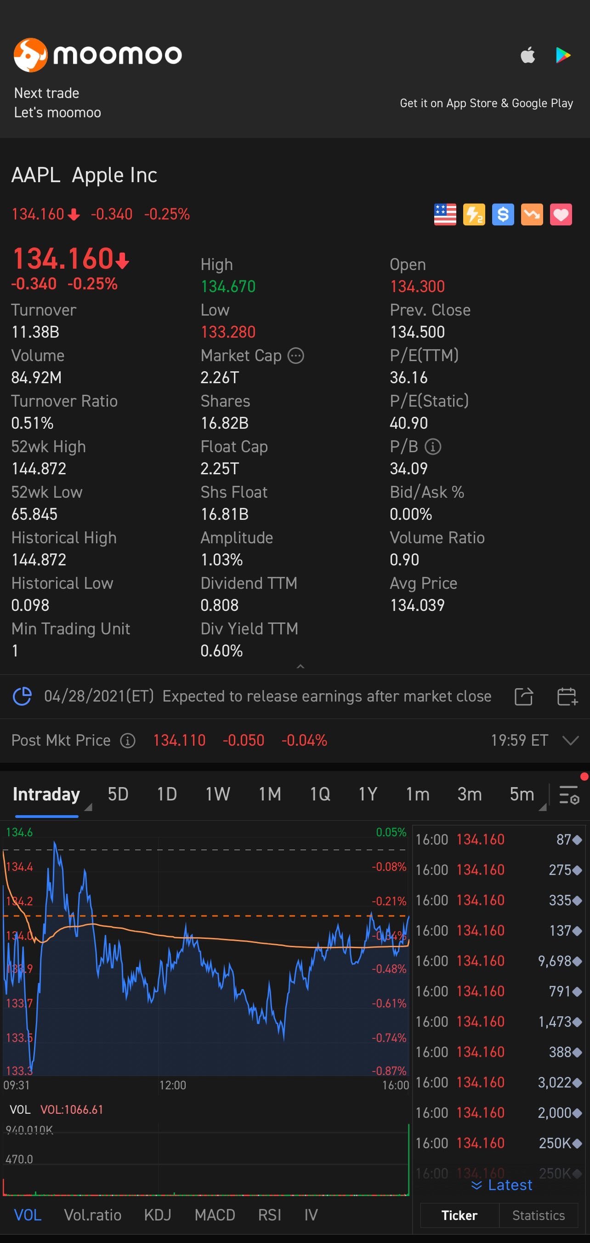Screen dimensions: 590x1243
Task: Click the ticker row with 9,698 volume
Action: pyautogui.click(x=499, y=961)
